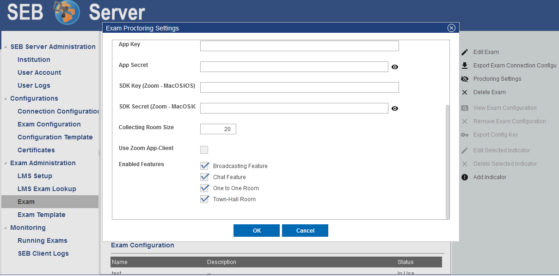
Task: Collapse the Configurations tree section
Action: 6,99
